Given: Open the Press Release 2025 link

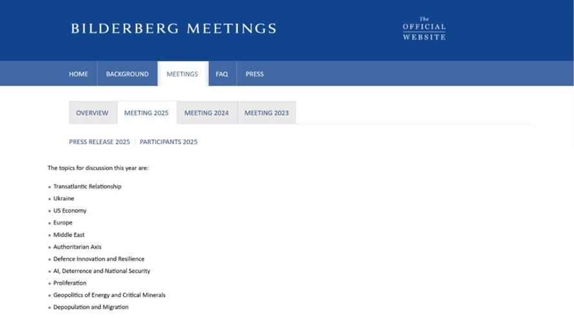Looking at the screenshot, I should (100, 142).
